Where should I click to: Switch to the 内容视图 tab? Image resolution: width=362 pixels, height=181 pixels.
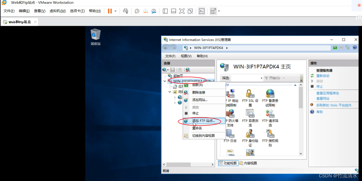248,163
